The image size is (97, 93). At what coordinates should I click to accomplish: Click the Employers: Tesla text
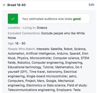tap(68, 90)
